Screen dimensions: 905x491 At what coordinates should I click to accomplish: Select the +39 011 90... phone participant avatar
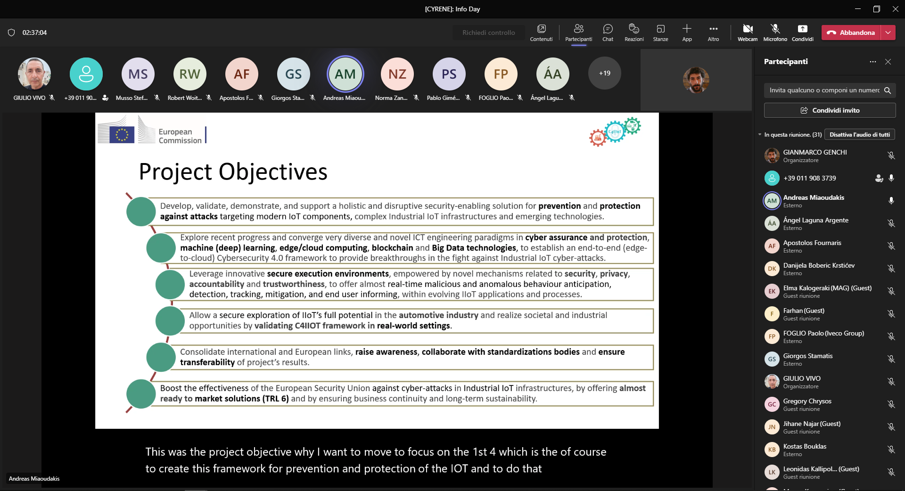click(x=86, y=74)
